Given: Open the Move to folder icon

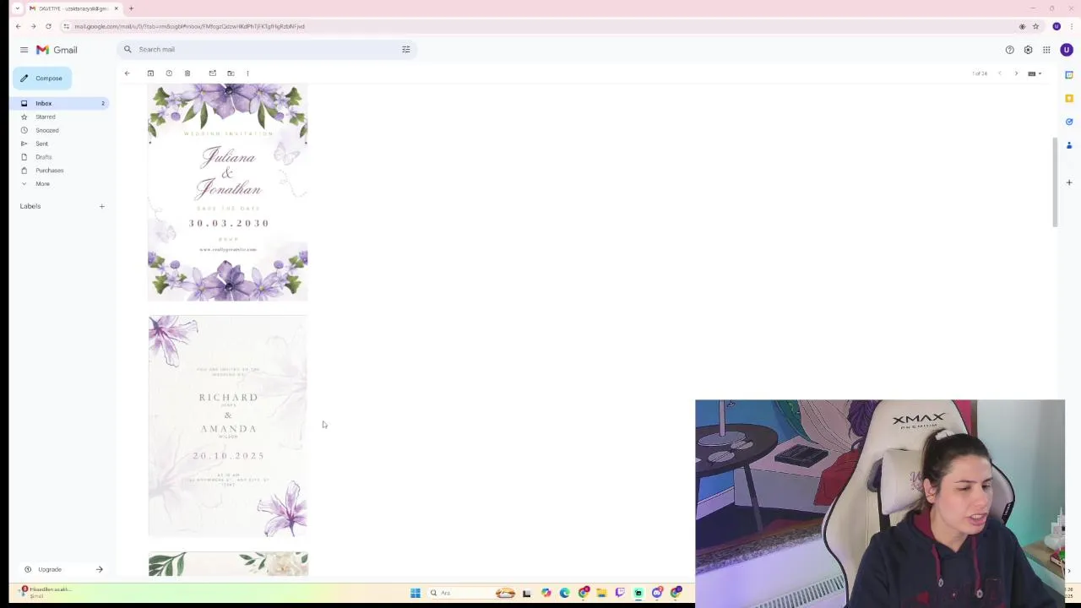Looking at the screenshot, I should click(231, 73).
